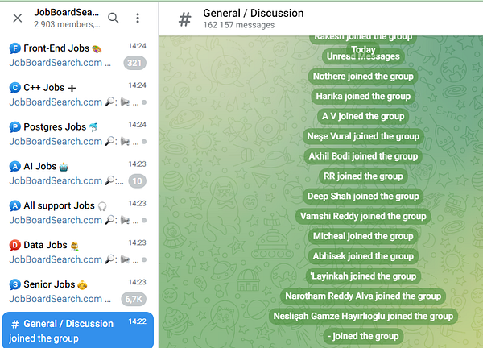
Task: Click the 10 unread badge on AI Jobs
Action: (x=137, y=181)
